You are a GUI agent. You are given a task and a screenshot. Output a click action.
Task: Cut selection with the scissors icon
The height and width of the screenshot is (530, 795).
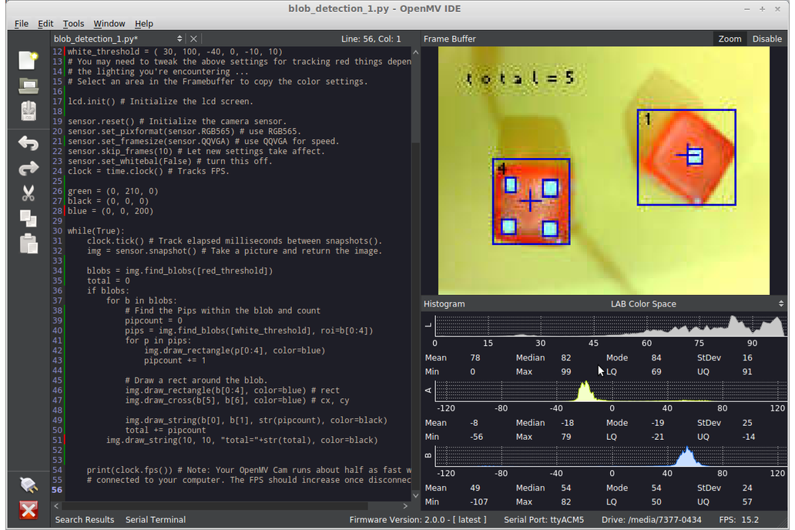[29, 193]
